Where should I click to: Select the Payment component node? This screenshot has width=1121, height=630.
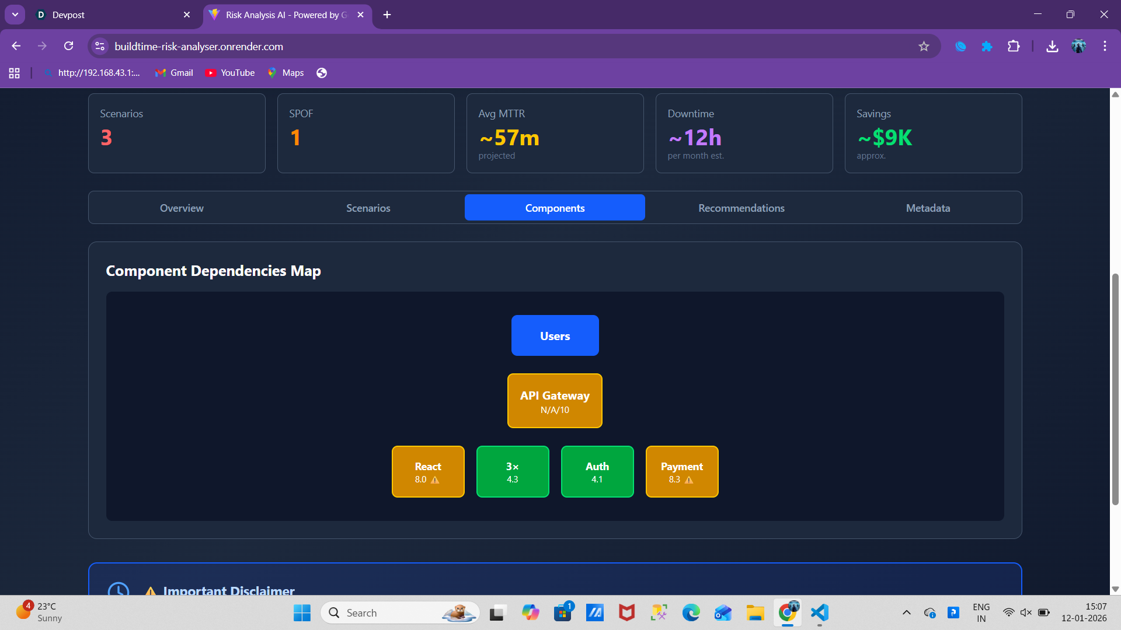(681, 472)
